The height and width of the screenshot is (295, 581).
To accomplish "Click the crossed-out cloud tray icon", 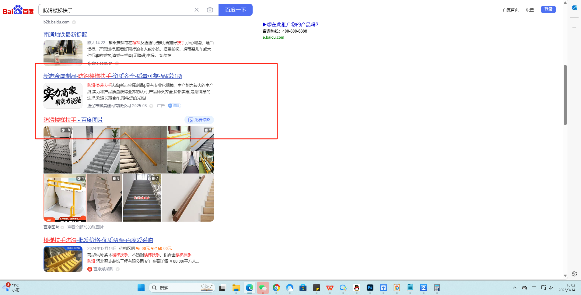I will tap(524, 288).
